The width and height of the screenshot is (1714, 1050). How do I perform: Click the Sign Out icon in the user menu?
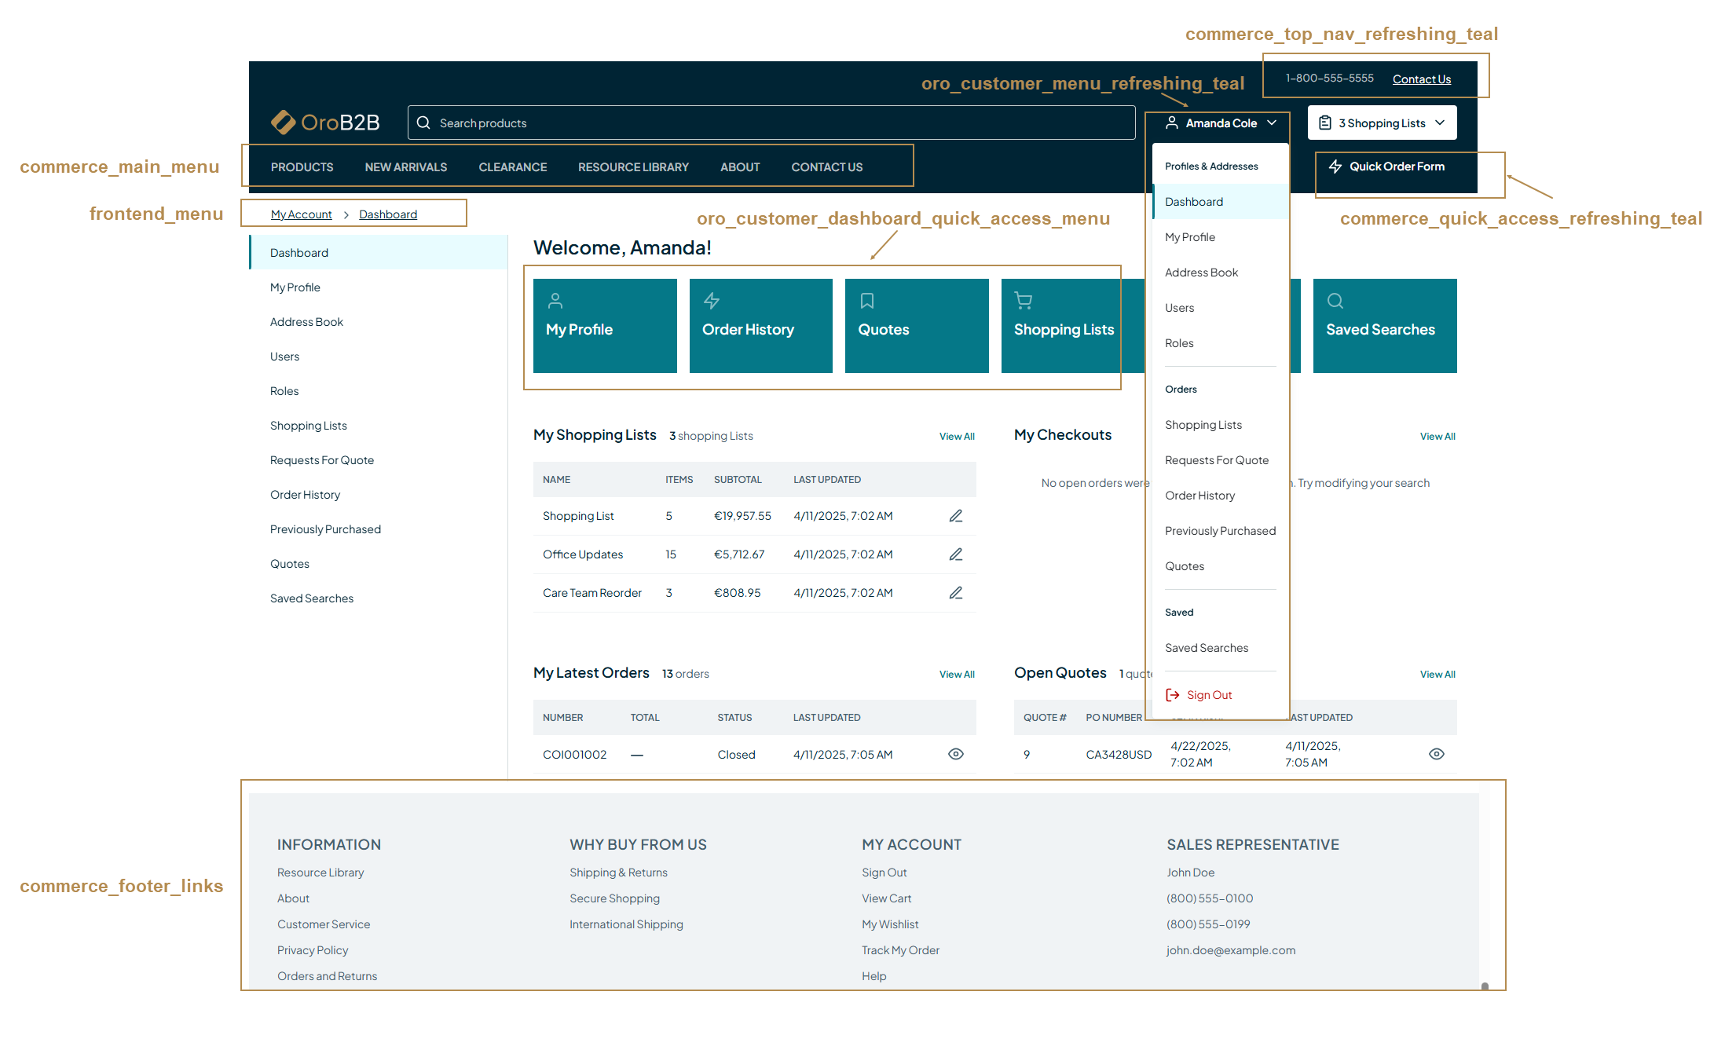(1173, 695)
